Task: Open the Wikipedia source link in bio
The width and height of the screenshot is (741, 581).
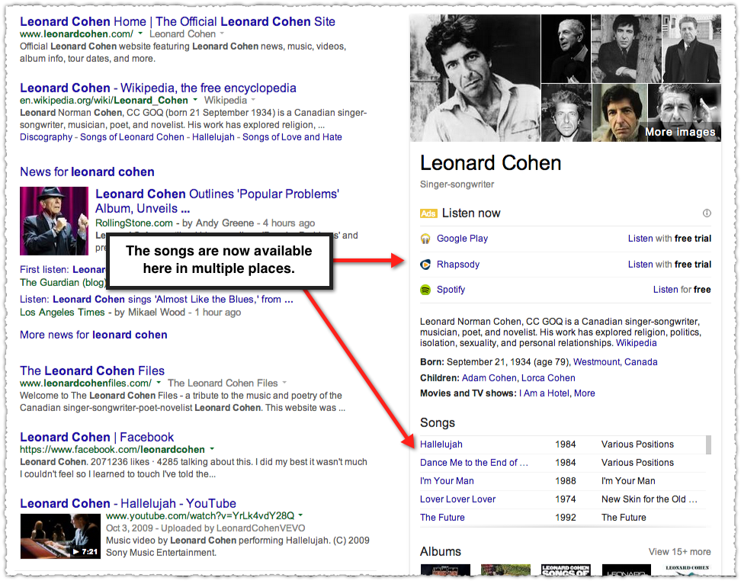Action: coord(636,343)
